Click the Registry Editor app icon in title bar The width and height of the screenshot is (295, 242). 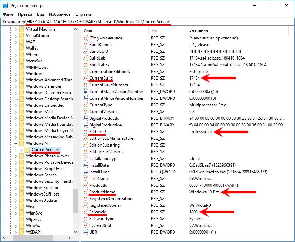6,5
